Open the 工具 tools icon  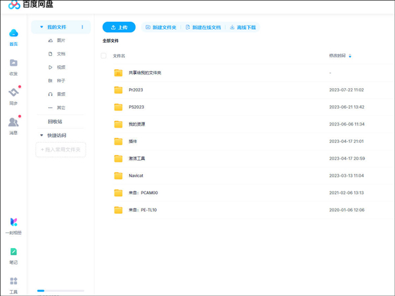pyautogui.click(x=13, y=282)
